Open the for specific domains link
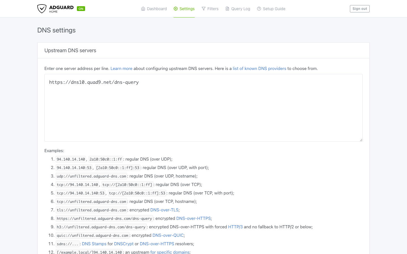Viewport: 407px width, 254px height. 170,252
